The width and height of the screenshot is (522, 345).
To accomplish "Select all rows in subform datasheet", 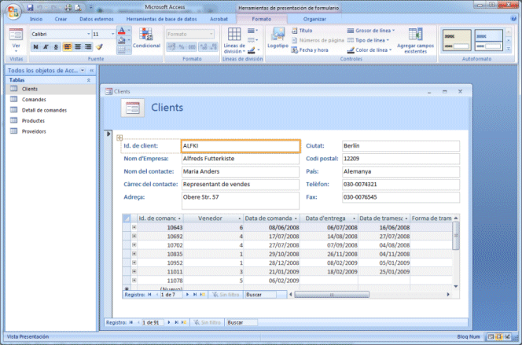I will click(x=127, y=218).
